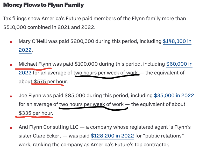This screenshot has height=153, width=207.
Task: Open the "$148,300 in 2022" link
Action: pos(177,41)
